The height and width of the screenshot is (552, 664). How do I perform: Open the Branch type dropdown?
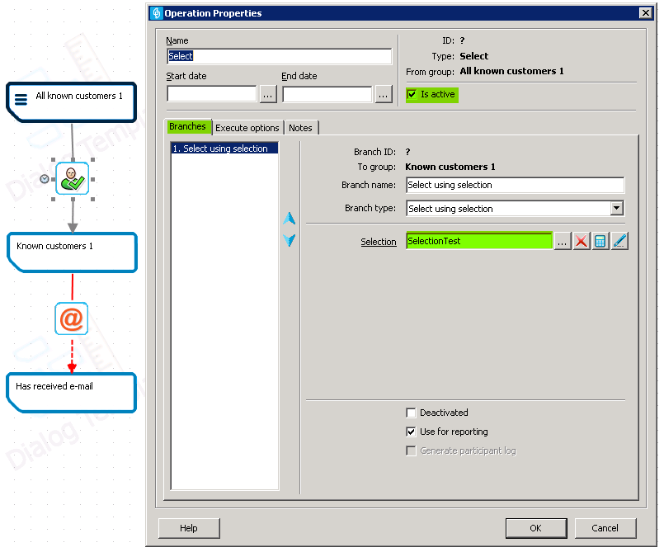(616, 209)
